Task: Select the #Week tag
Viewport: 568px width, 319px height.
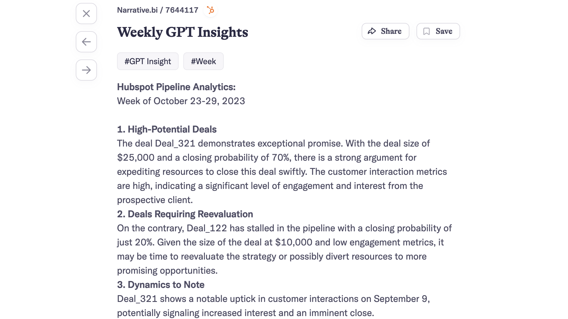Action: [x=203, y=61]
